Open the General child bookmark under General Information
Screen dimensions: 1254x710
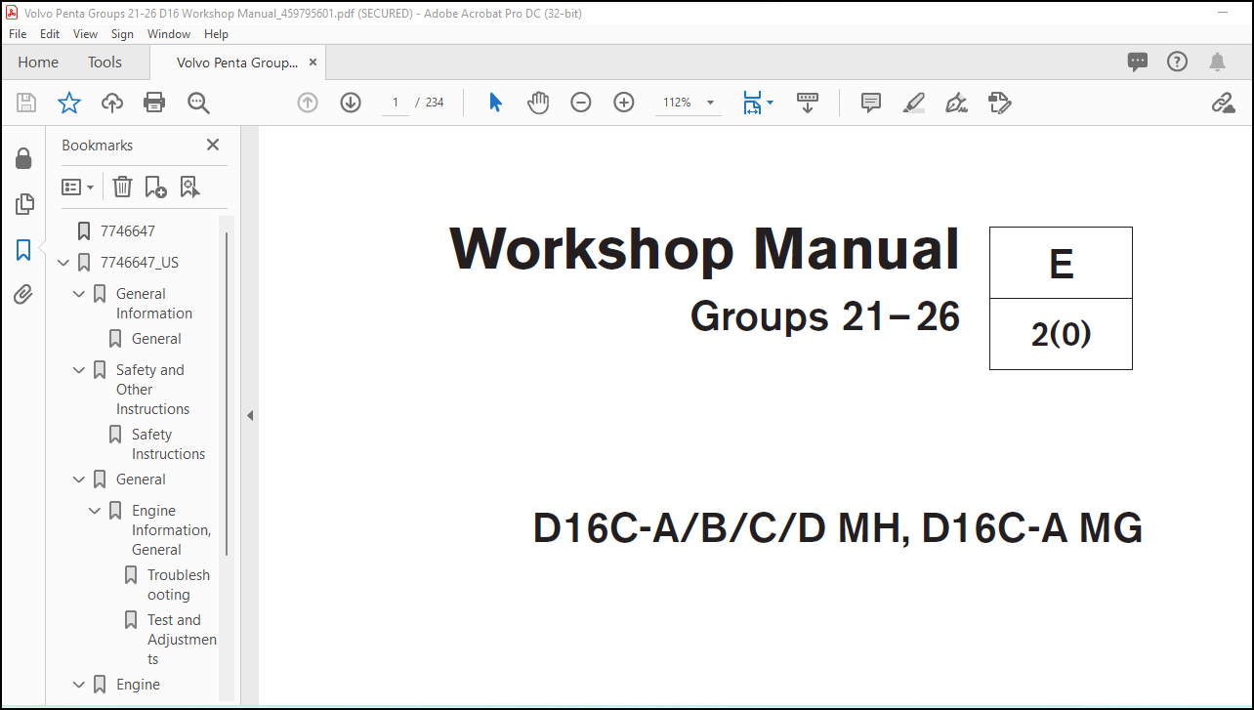[x=156, y=339]
